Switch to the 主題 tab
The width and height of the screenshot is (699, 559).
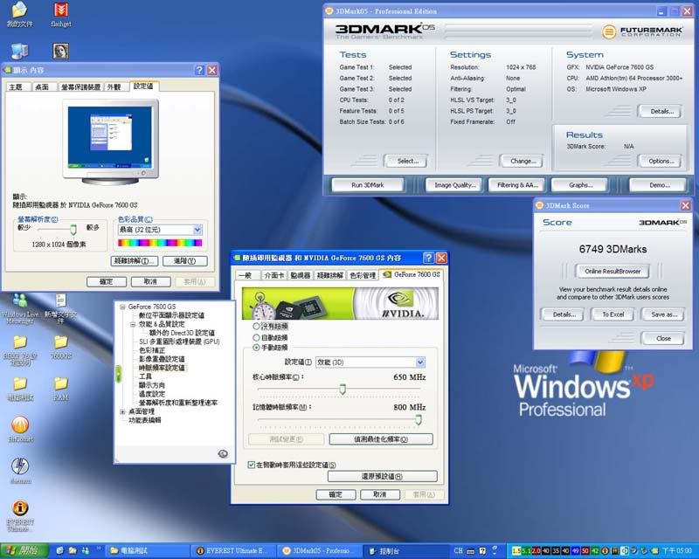pos(17,87)
